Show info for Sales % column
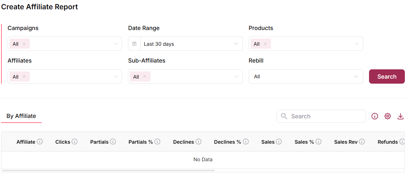 coord(319,142)
